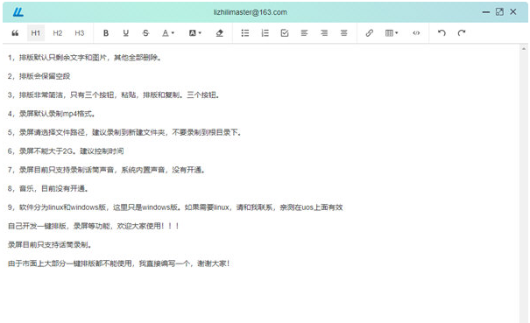530x323 pixels.
Task: Undo the last edit
Action: pos(442,32)
